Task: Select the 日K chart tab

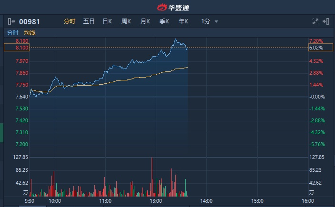Action: pos(107,21)
